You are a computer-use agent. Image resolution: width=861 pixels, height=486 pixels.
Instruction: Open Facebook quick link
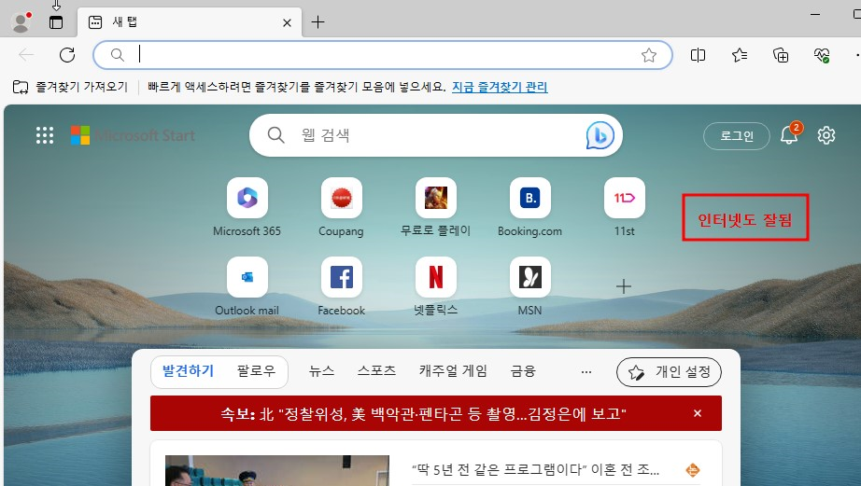tap(342, 286)
